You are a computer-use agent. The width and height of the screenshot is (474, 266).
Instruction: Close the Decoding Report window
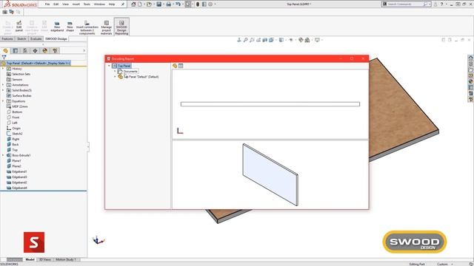[363, 58]
